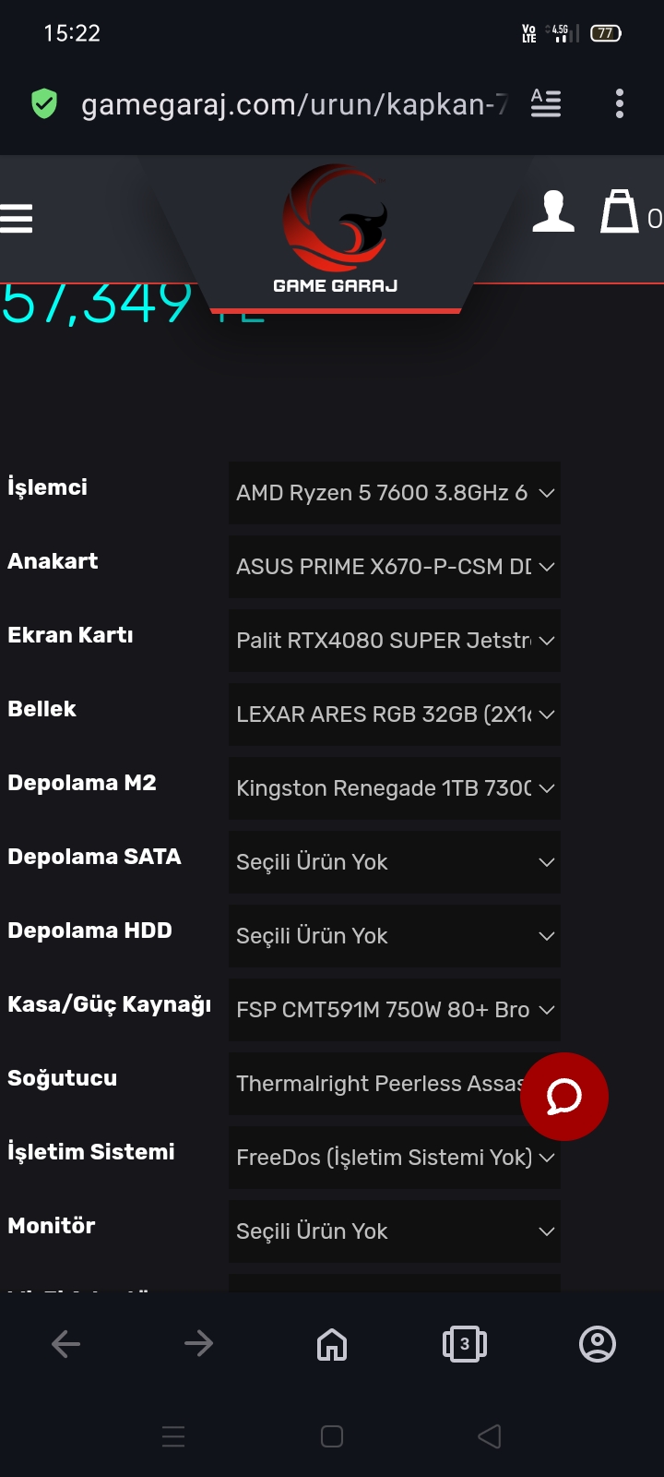Go to the browser home page

point(332,1344)
